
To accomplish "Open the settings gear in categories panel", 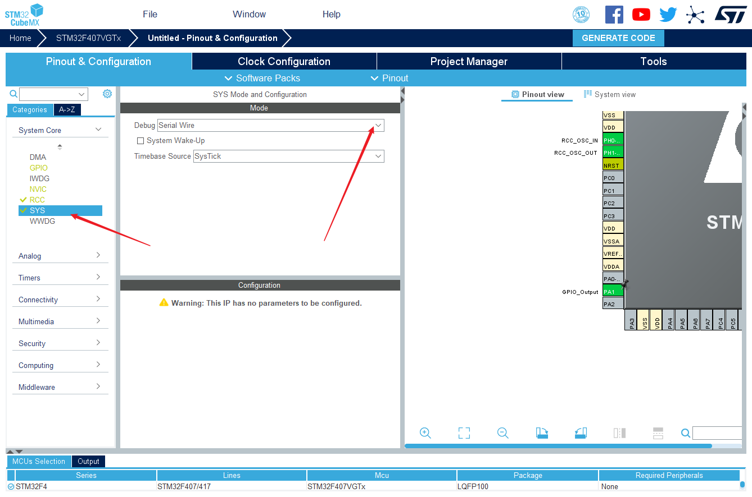I will [107, 94].
